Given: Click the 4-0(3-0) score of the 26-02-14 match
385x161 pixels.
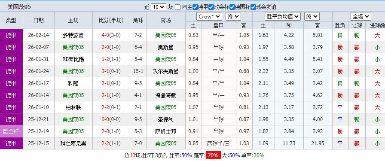Looking at the screenshot, I should pyautogui.click(x=111, y=35).
